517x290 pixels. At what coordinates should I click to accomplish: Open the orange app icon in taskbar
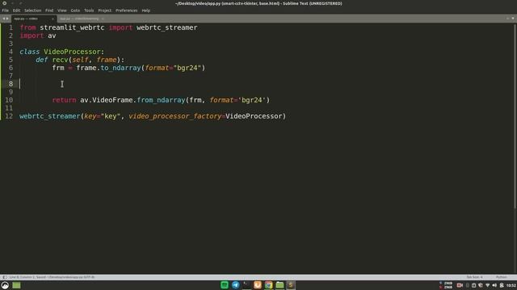click(x=258, y=285)
